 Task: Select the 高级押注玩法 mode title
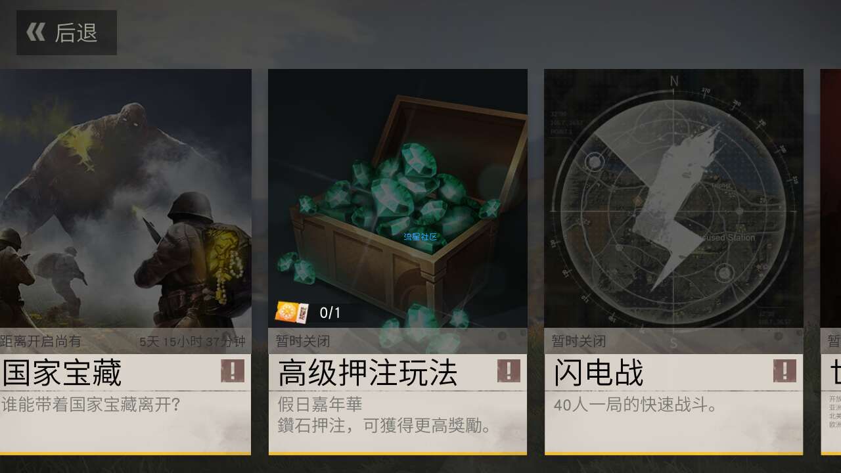pos(367,372)
